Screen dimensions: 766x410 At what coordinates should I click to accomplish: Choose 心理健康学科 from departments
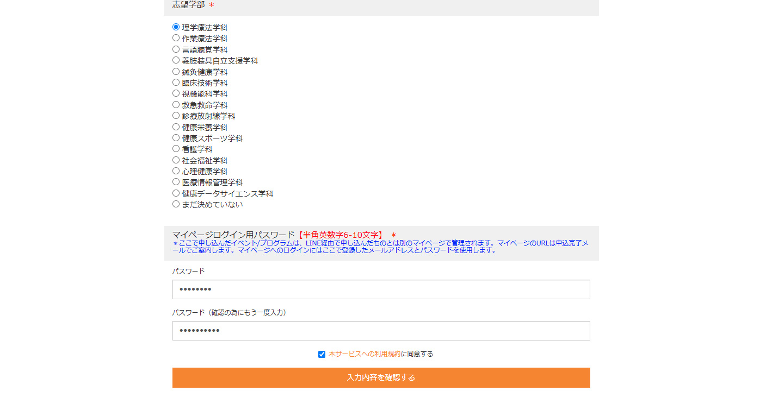pyautogui.click(x=176, y=171)
